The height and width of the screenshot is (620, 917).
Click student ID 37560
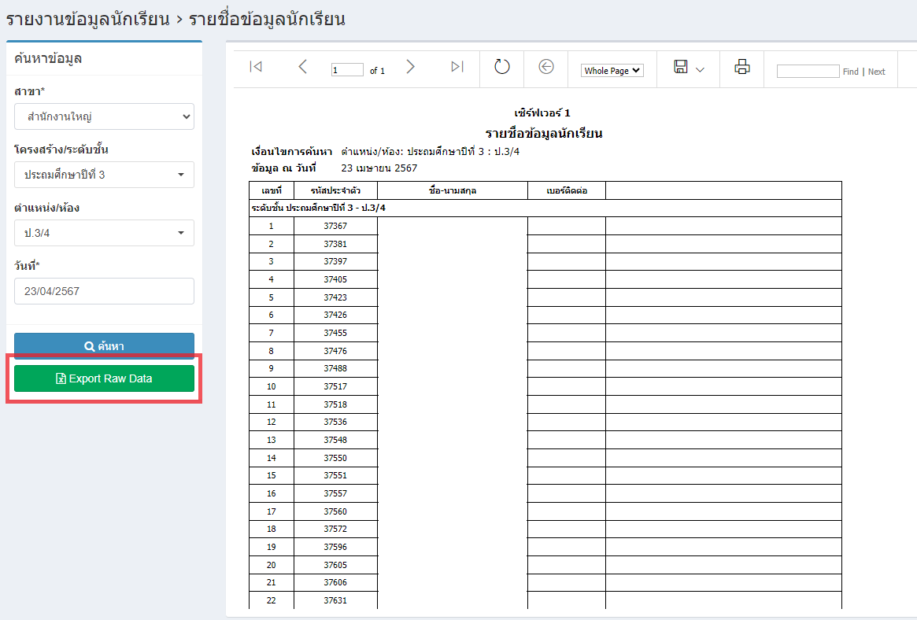click(335, 512)
